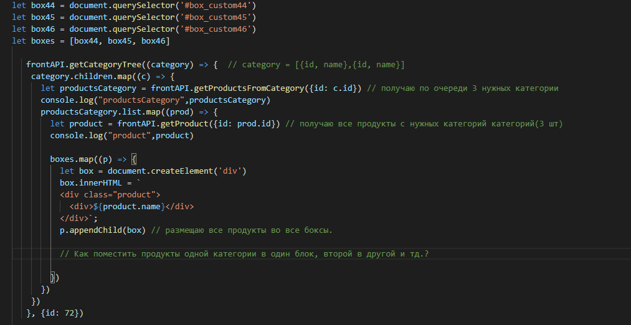This screenshot has height=325, width=631.
Task: Click the box.innerHTML assignment line
Action: coord(100,183)
